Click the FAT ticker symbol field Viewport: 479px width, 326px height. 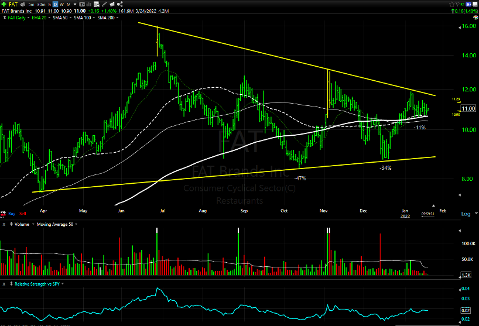tap(13, 4)
